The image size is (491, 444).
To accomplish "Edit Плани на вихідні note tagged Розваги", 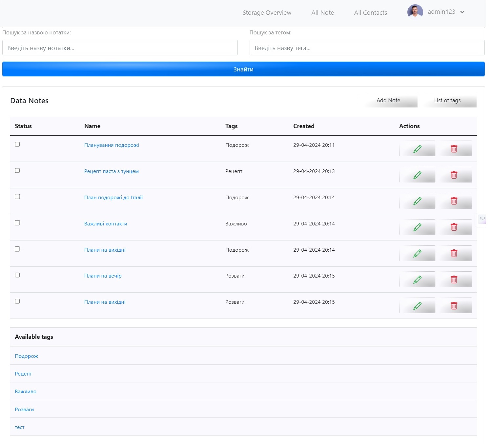I will tap(417, 306).
